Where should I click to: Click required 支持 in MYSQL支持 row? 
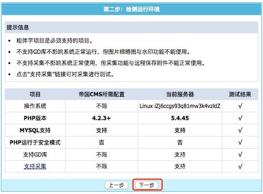point(102,130)
